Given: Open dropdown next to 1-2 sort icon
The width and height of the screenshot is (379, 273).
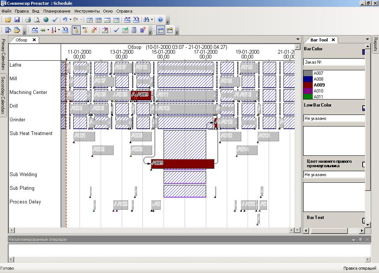Looking at the screenshot, I should pyautogui.click(x=59, y=30).
